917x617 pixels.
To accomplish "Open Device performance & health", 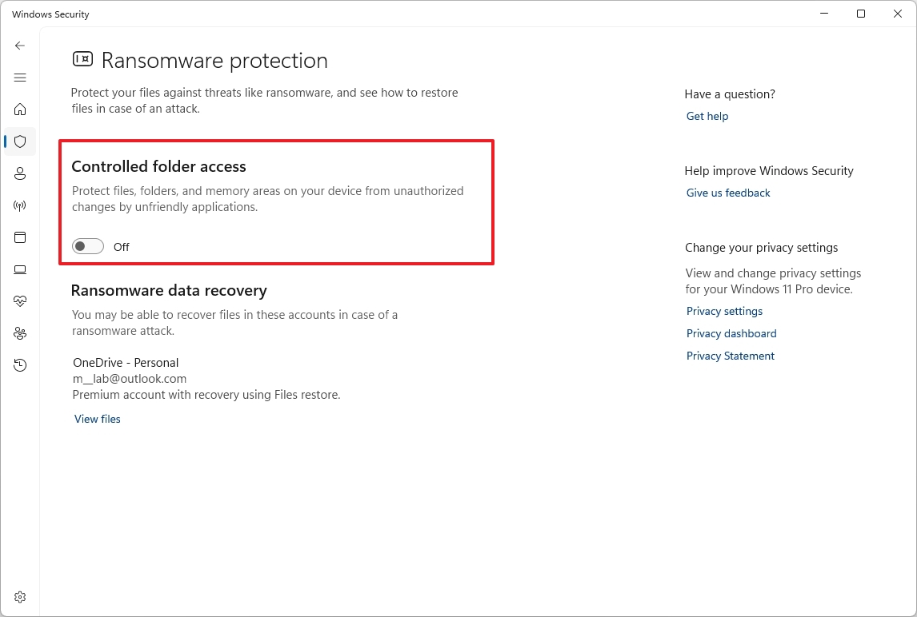I will pyautogui.click(x=20, y=301).
